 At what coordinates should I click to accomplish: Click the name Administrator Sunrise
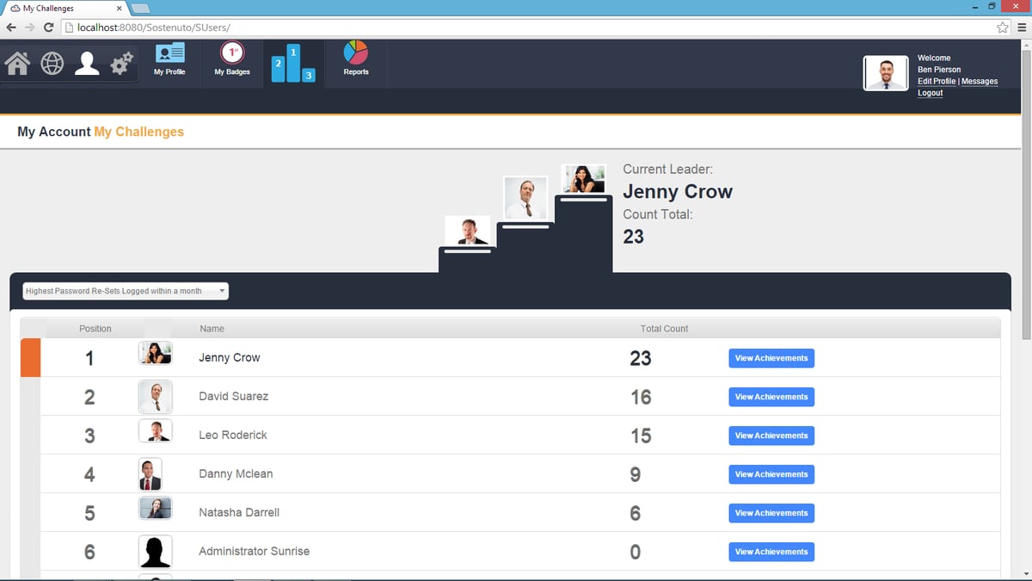(255, 551)
